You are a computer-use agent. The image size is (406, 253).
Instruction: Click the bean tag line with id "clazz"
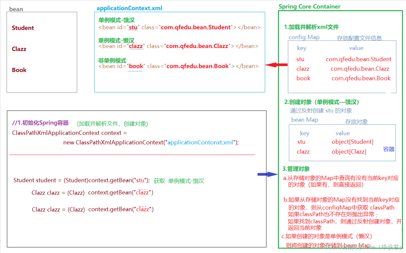pos(178,46)
